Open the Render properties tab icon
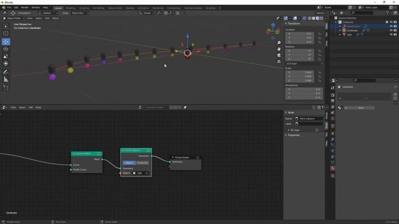 pyautogui.click(x=332, y=95)
